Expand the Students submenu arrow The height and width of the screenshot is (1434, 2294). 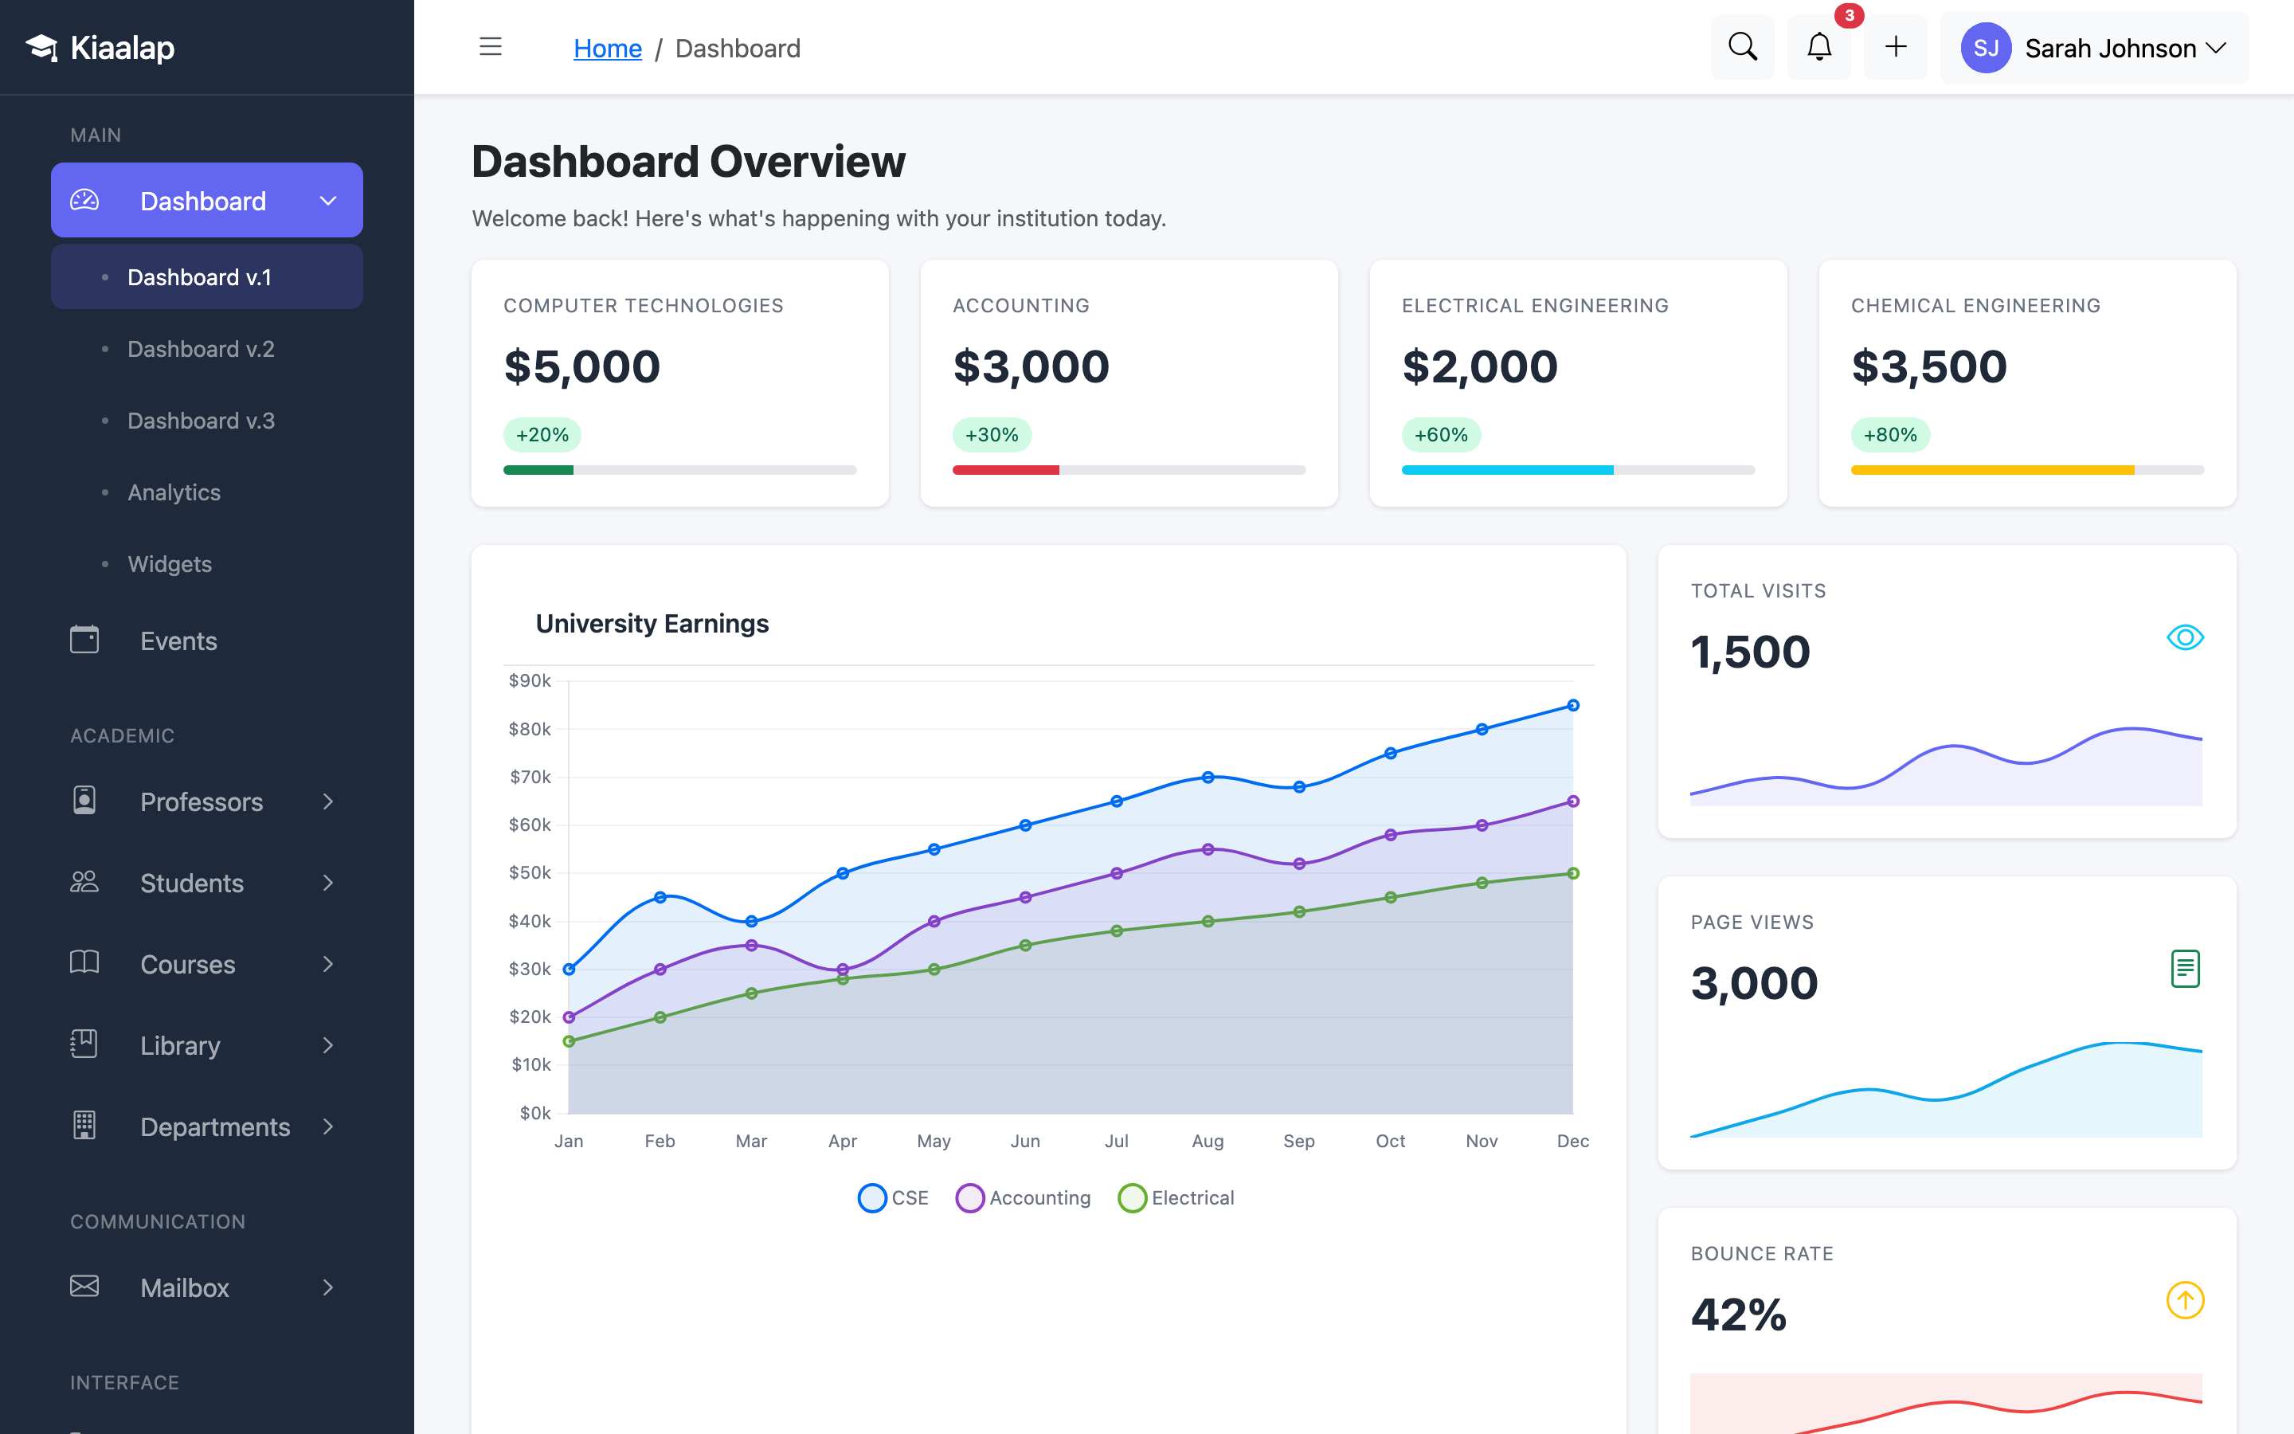pos(328,883)
